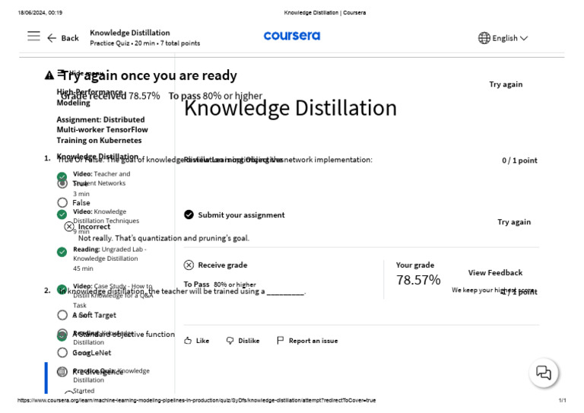This screenshot has height=413, width=584.
Task: Click green check for Knowledge Distillation Techniques video
Action: [x=62, y=214]
